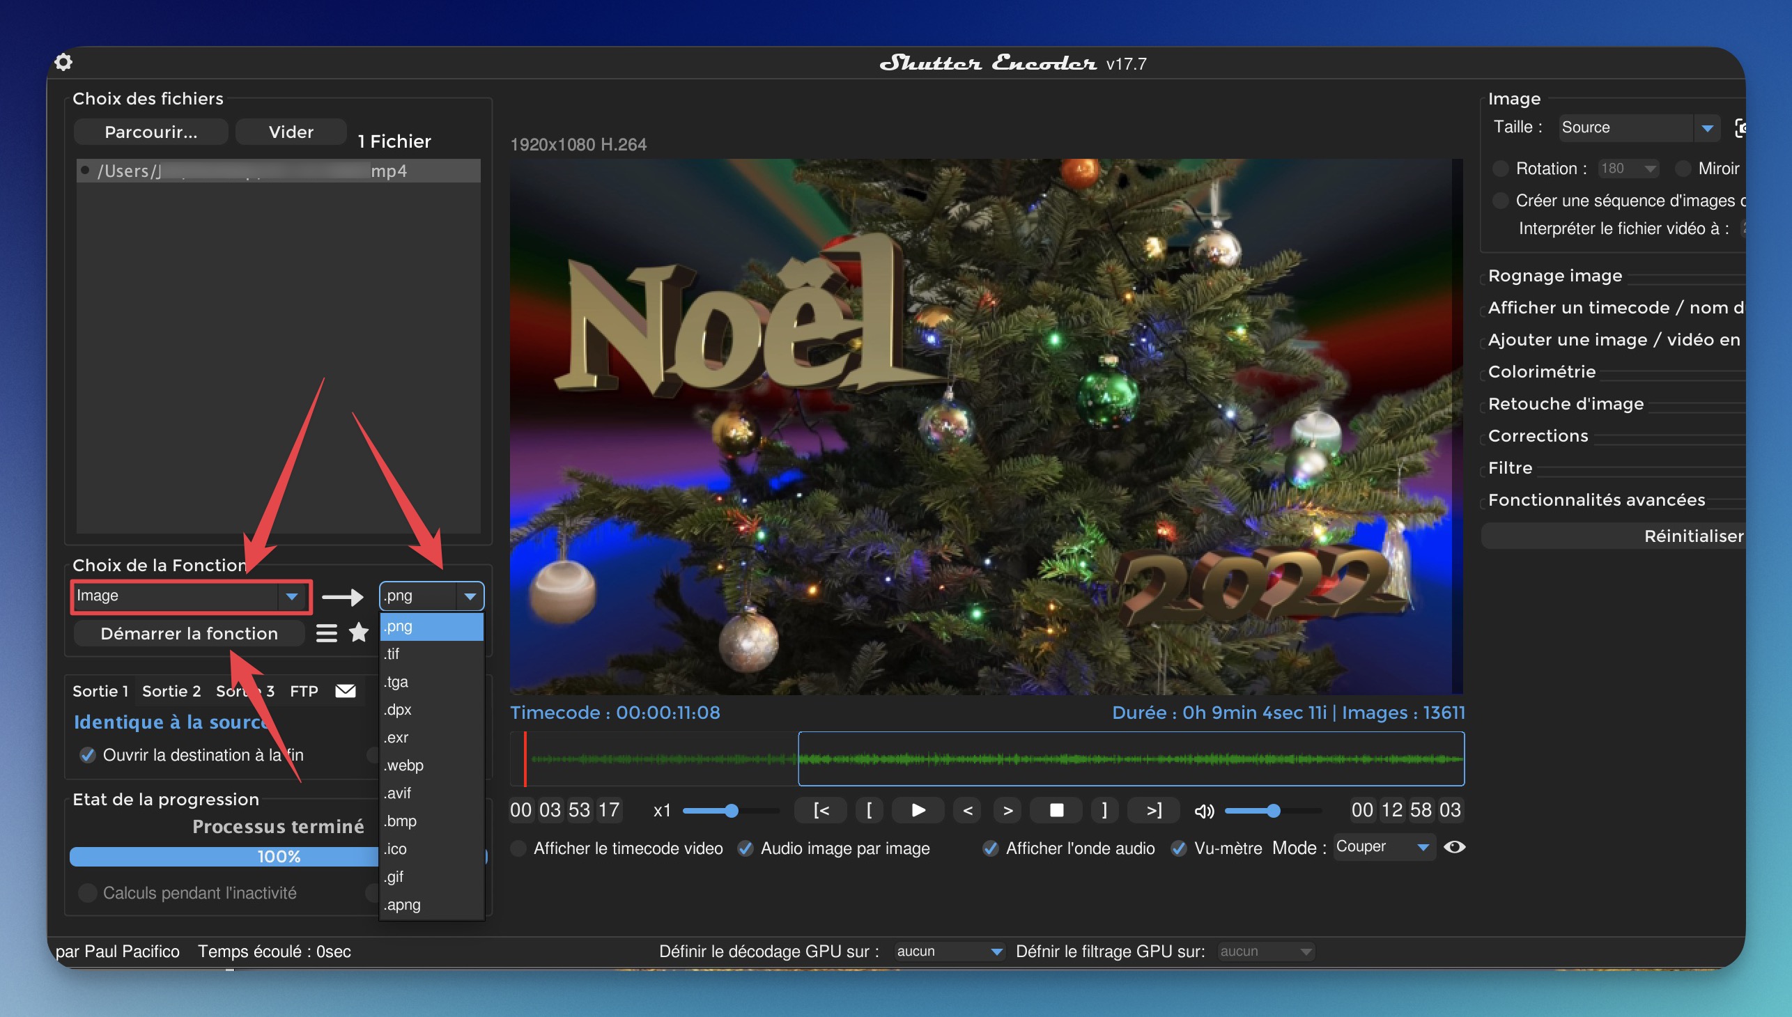Image resolution: width=1792 pixels, height=1017 pixels.
Task: Enable Afficher le timecode video checkbox
Action: click(x=518, y=848)
